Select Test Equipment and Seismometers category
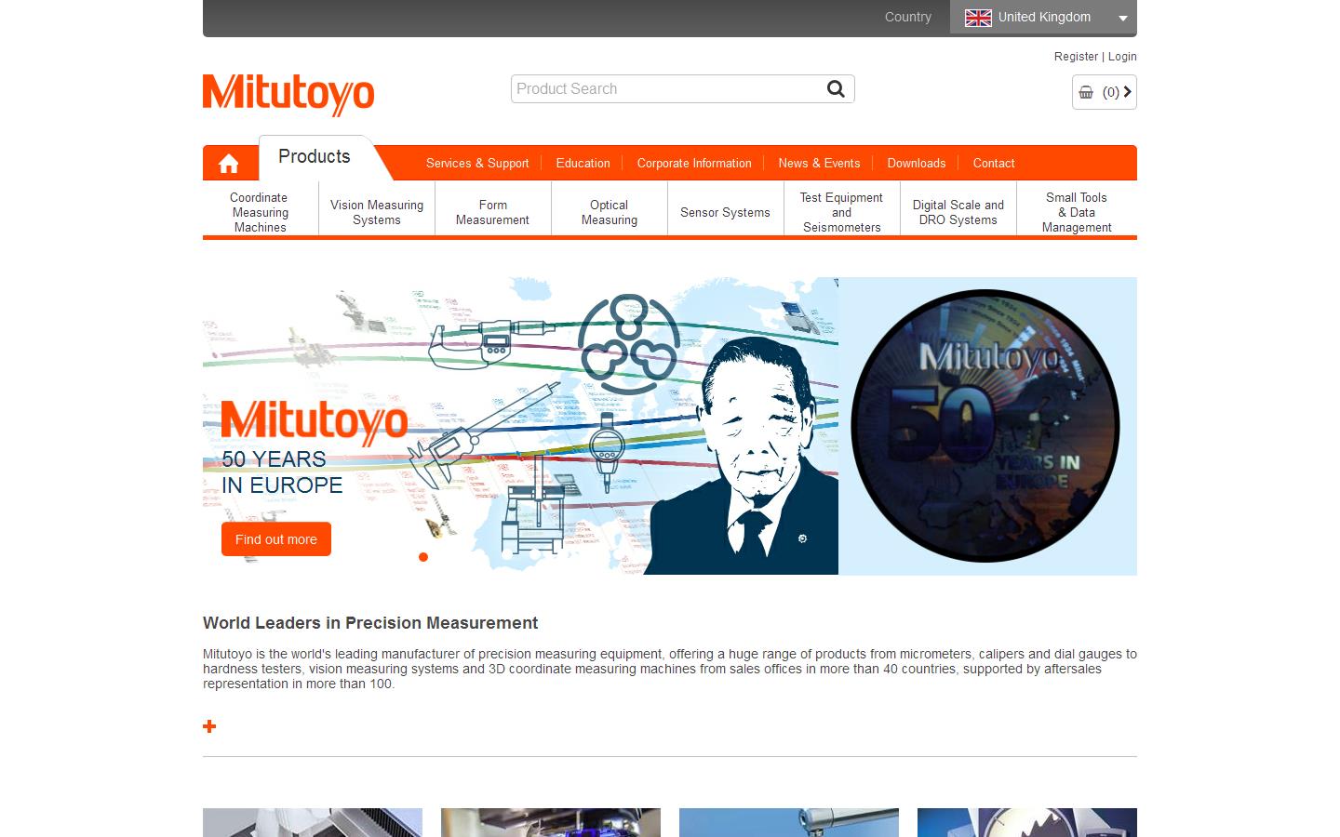This screenshot has width=1340, height=837. click(x=842, y=212)
